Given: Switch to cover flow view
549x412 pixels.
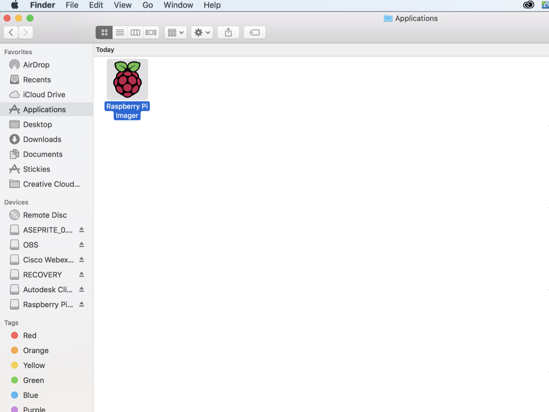Looking at the screenshot, I should (151, 33).
